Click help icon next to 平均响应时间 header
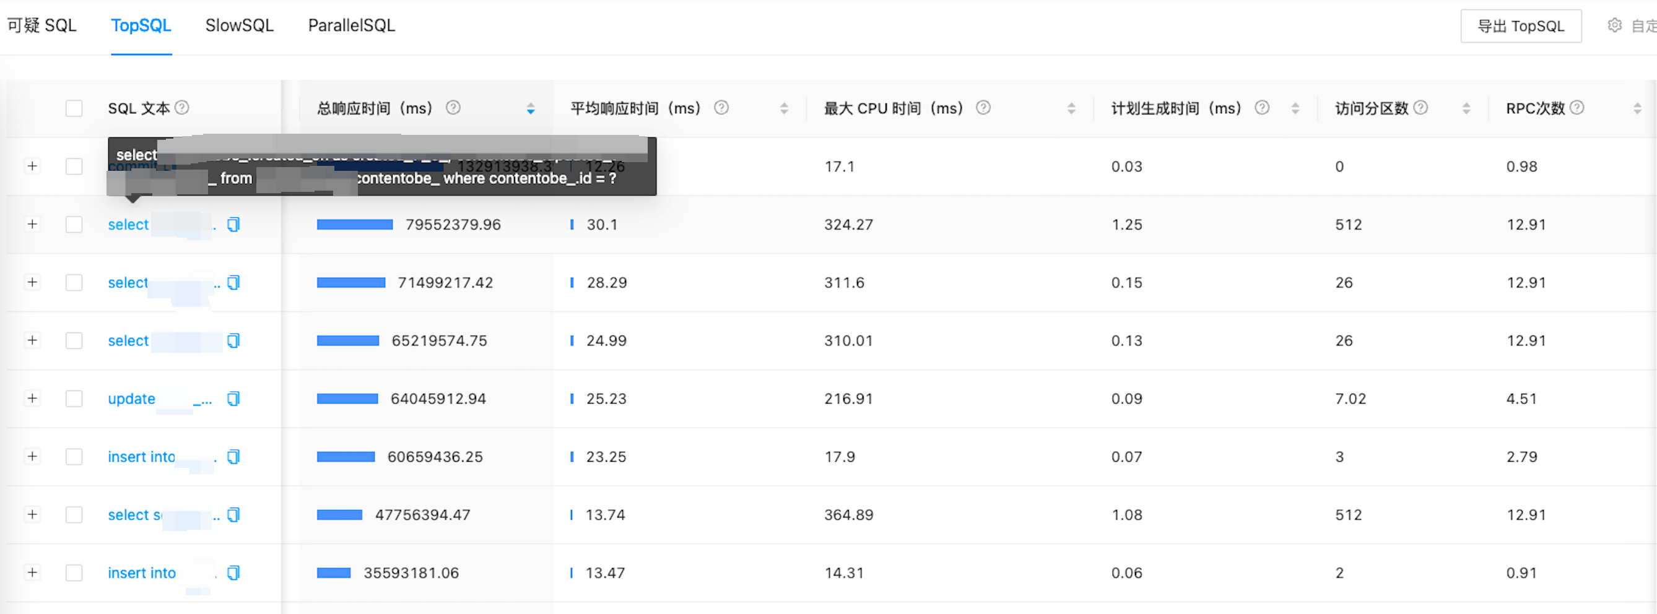The height and width of the screenshot is (614, 1657). pos(721,107)
